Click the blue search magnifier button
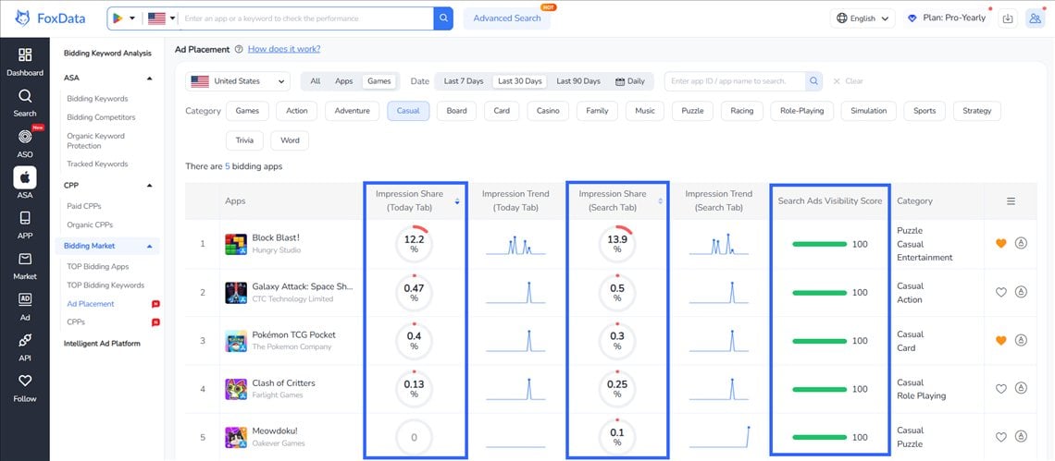 coord(443,18)
